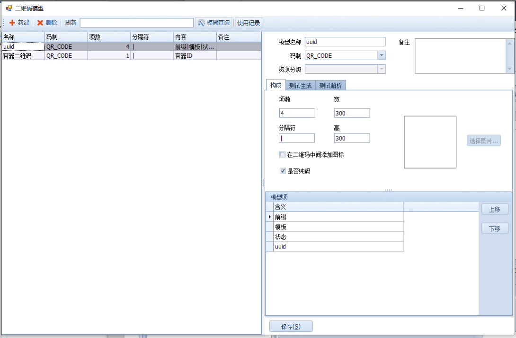Image resolution: width=516 pixels, height=338 pixels.
Task: Click the app icon in the title bar
Action: click(x=9, y=8)
